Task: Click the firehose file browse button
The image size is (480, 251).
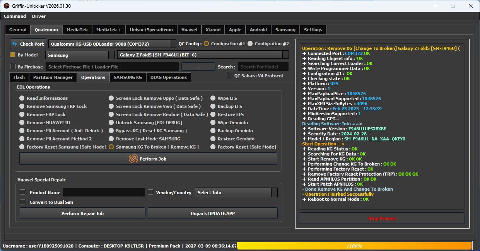Action: coord(198,67)
